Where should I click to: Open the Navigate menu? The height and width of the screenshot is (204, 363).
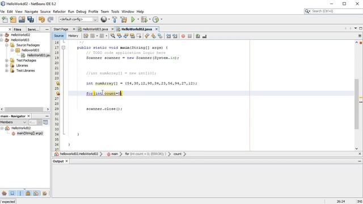[31, 11]
